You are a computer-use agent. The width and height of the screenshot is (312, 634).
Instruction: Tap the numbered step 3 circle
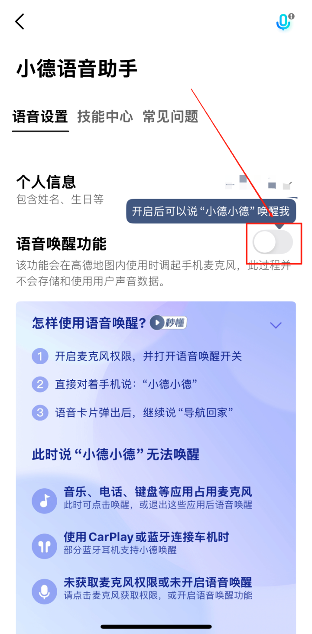40,412
